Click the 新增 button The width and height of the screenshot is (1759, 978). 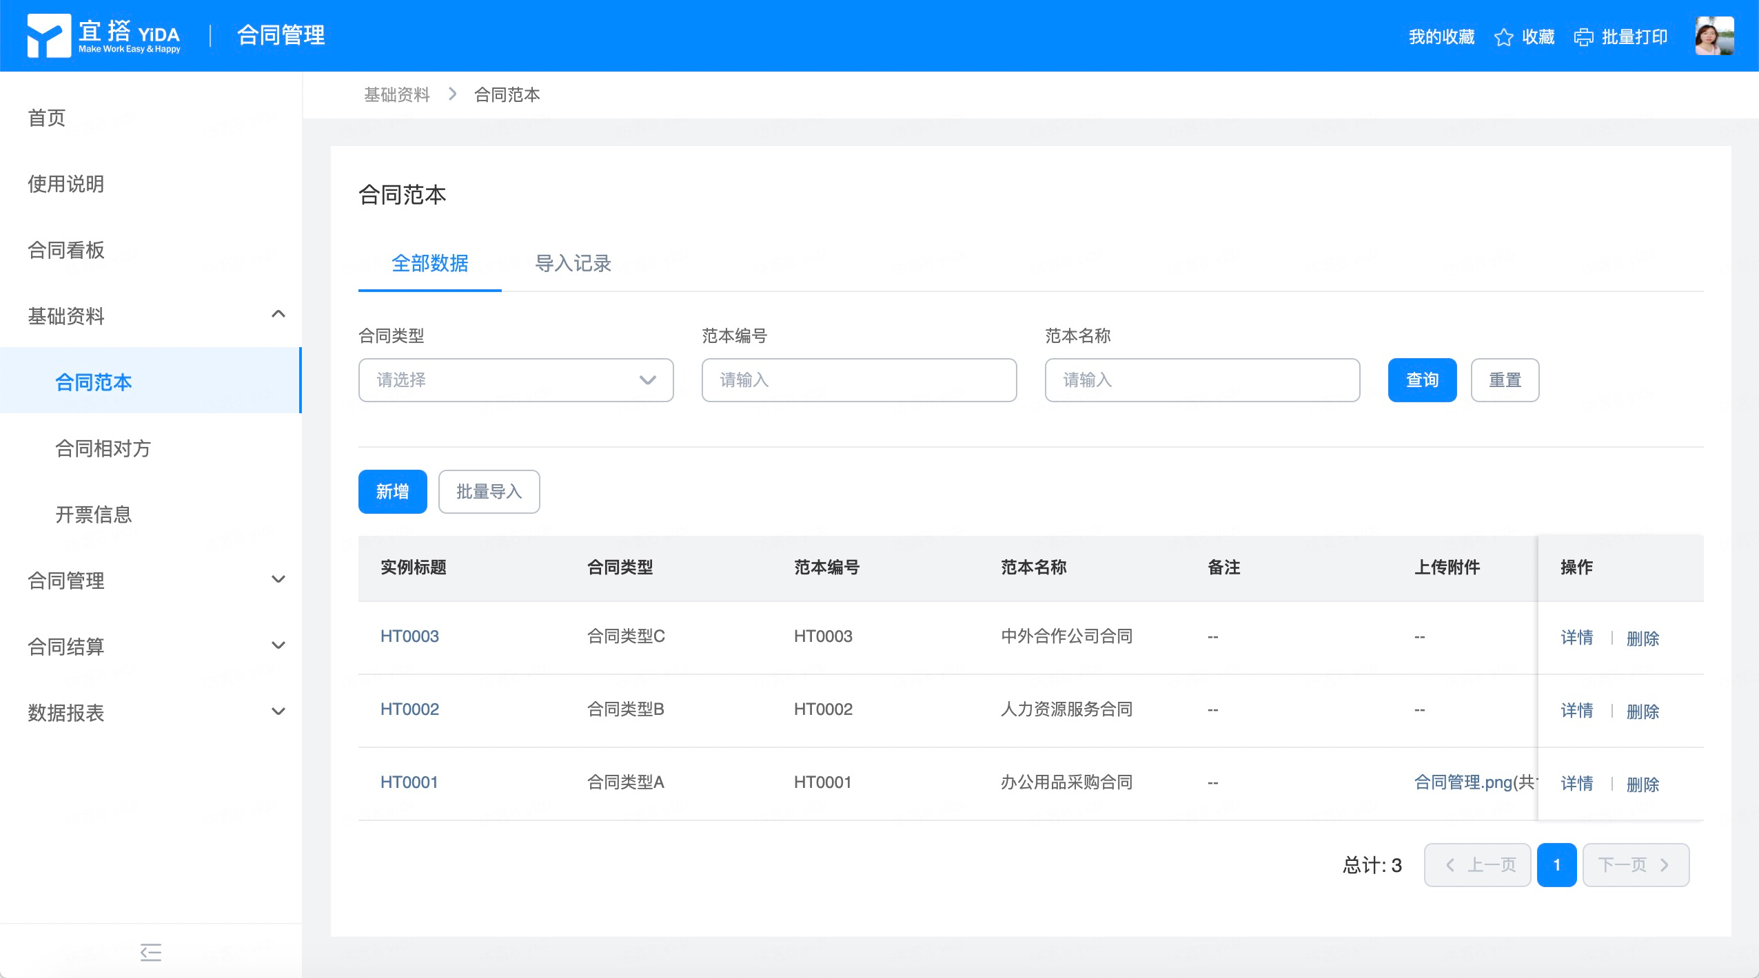pyautogui.click(x=392, y=492)
